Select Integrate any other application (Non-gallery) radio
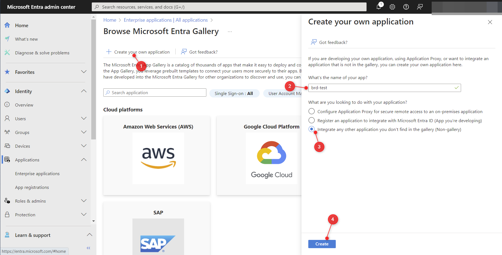The width and height of the screenshot is (502, 255). point(312,129)
